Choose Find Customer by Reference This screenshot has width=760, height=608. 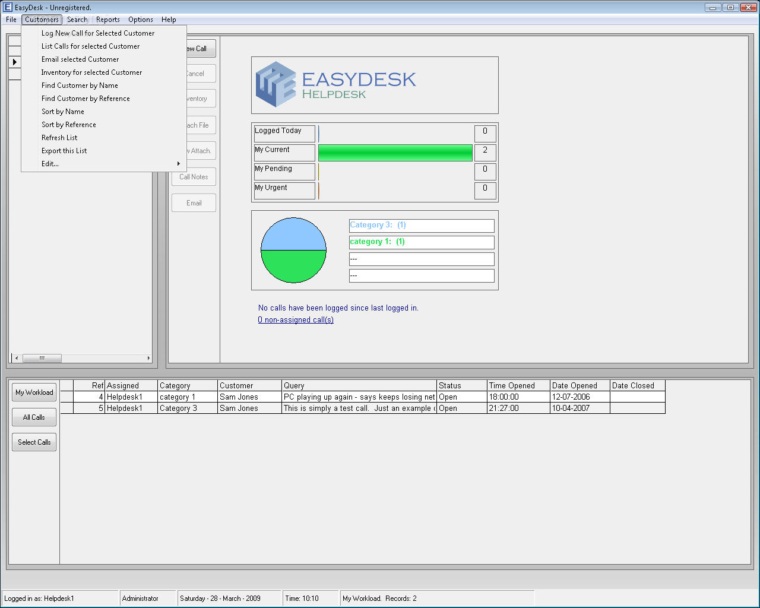tap(104, 99)
